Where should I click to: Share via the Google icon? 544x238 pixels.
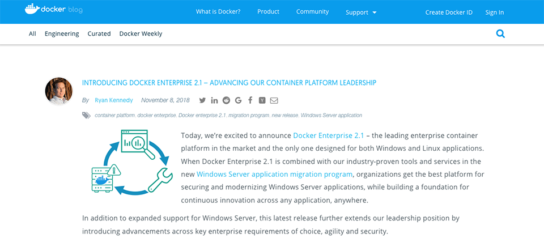238,100
